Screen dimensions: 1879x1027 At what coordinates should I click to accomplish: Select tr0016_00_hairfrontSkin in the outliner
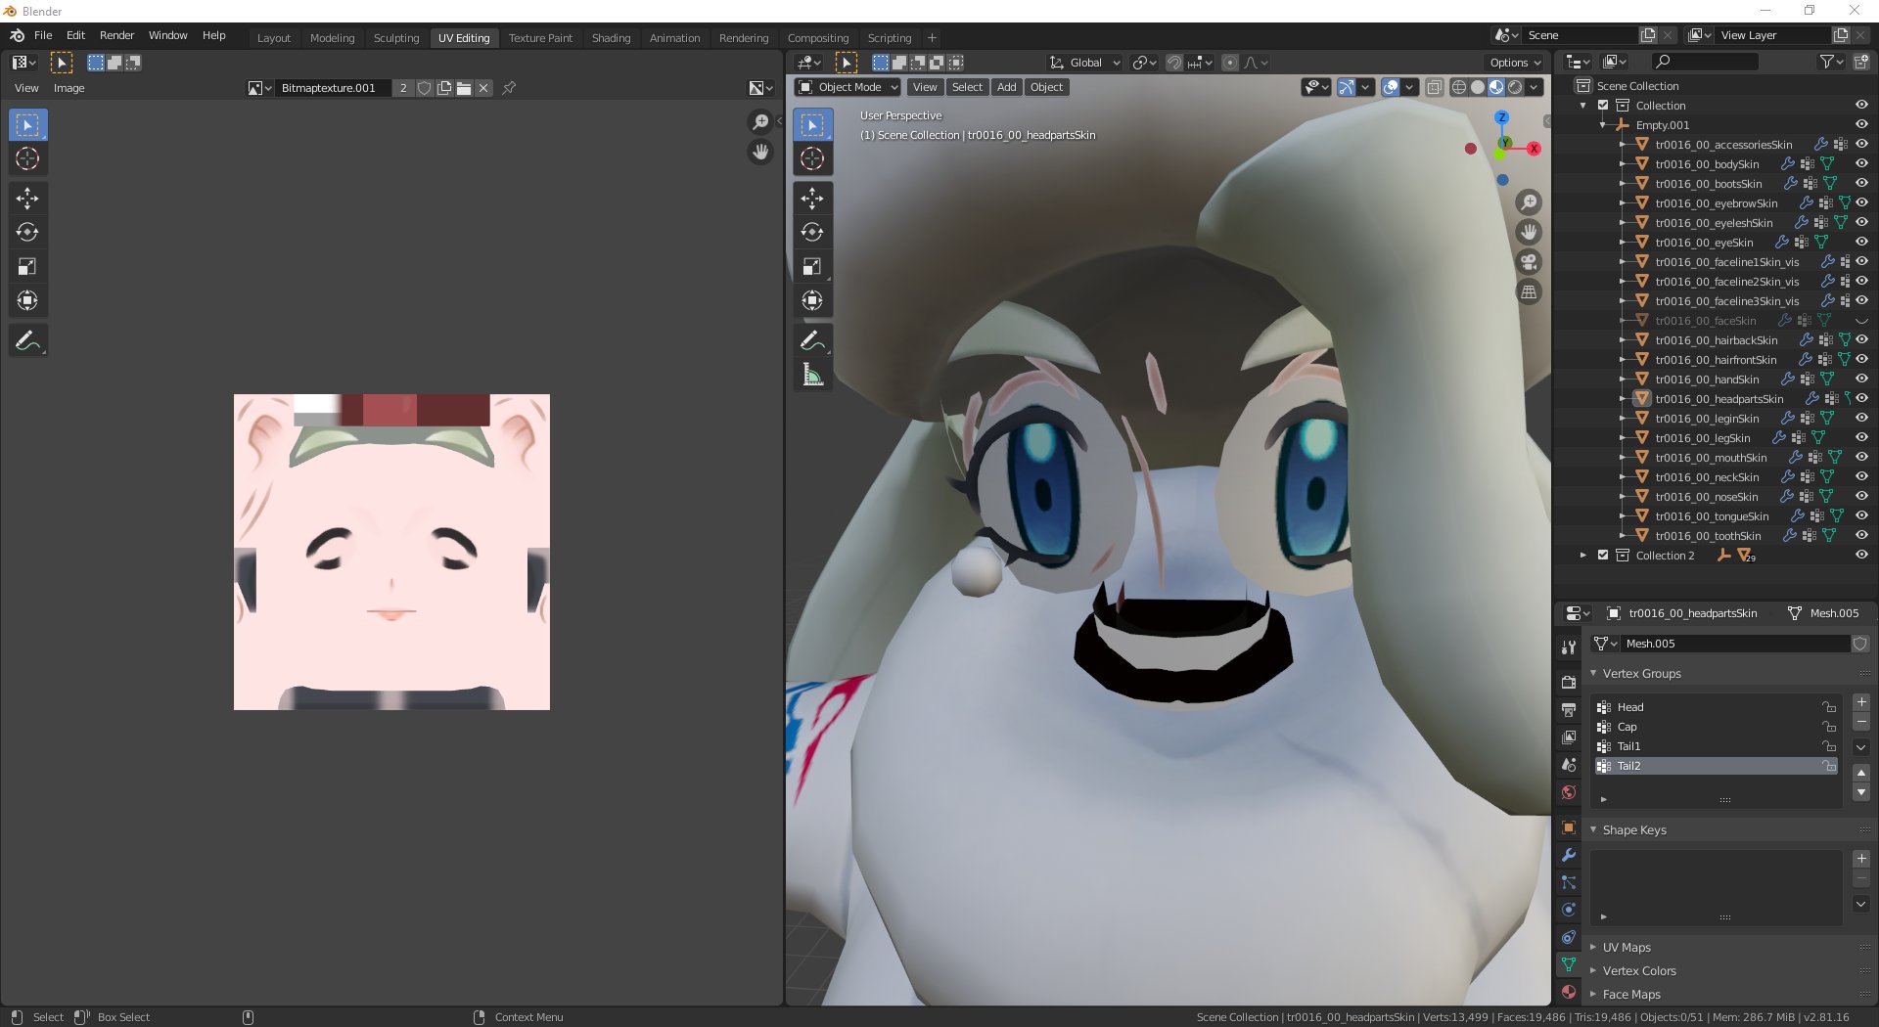pyautogui.click(x=1716, y=360)
